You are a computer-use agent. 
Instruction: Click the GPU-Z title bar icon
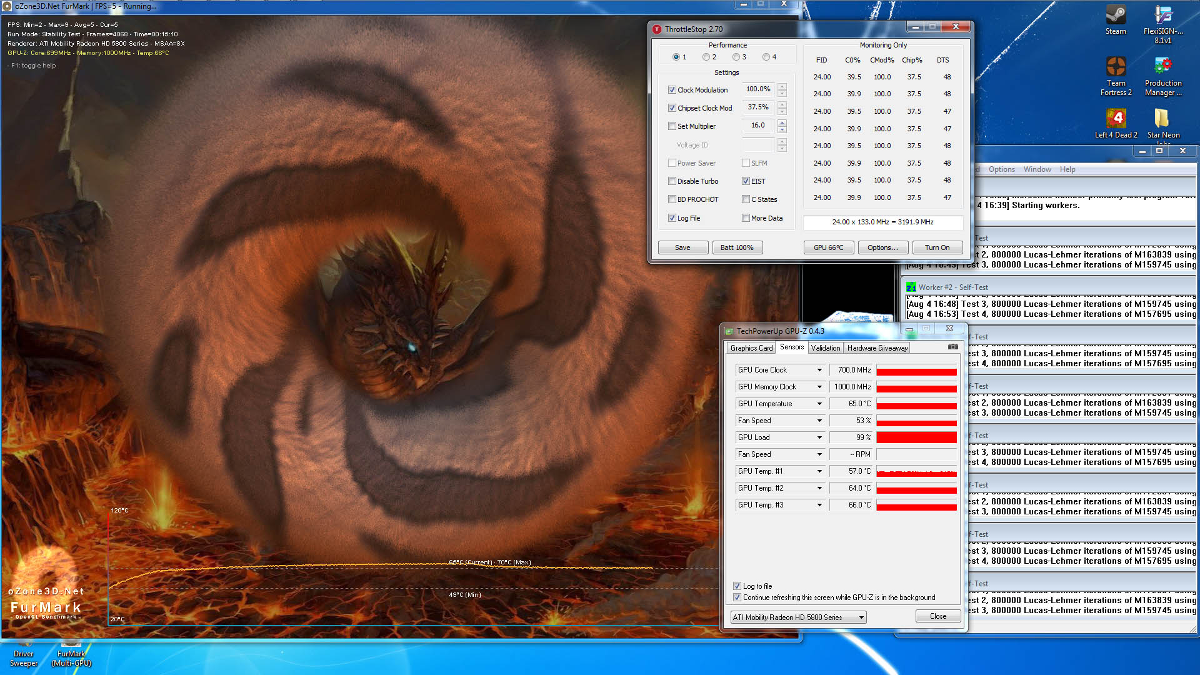coord(729,331)
